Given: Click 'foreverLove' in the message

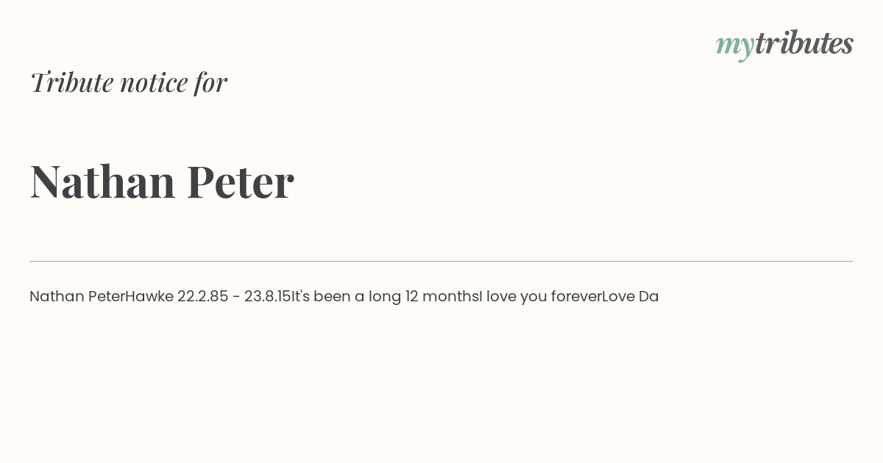Looking at the screenshot, I should (593, 297).
